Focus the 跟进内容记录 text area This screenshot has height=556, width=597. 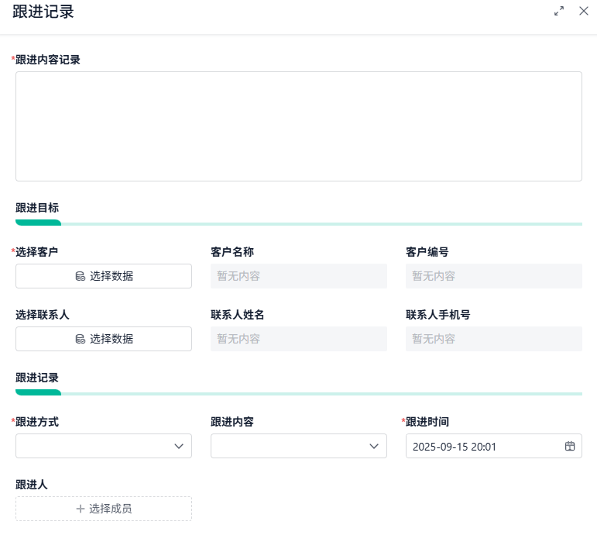298,126
